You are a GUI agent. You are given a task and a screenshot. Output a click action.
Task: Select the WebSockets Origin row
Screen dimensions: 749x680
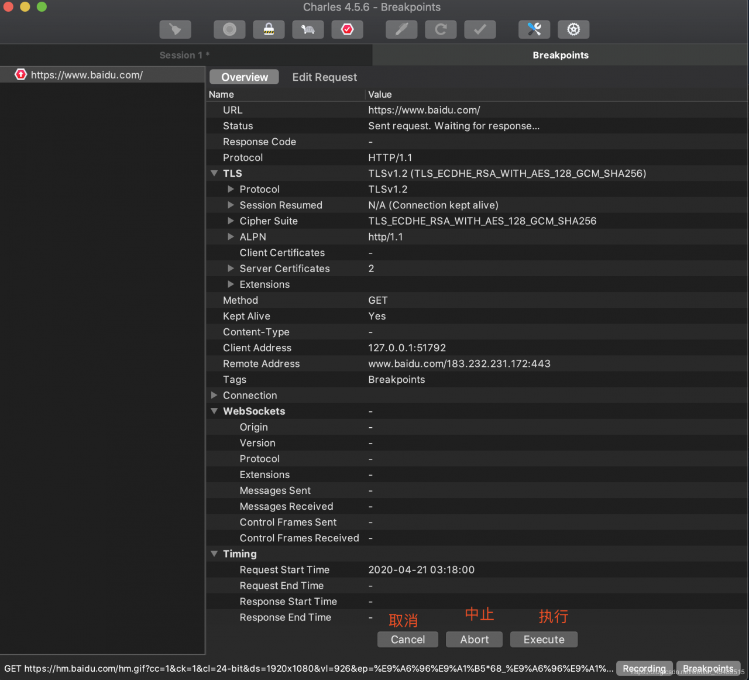coord(476,427)
